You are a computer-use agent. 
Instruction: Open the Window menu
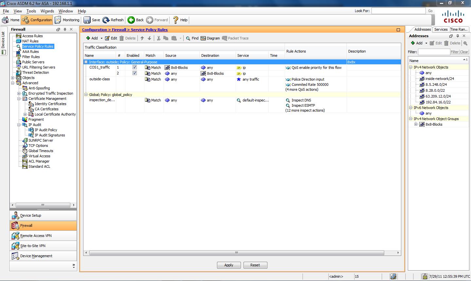pos(66,11)
